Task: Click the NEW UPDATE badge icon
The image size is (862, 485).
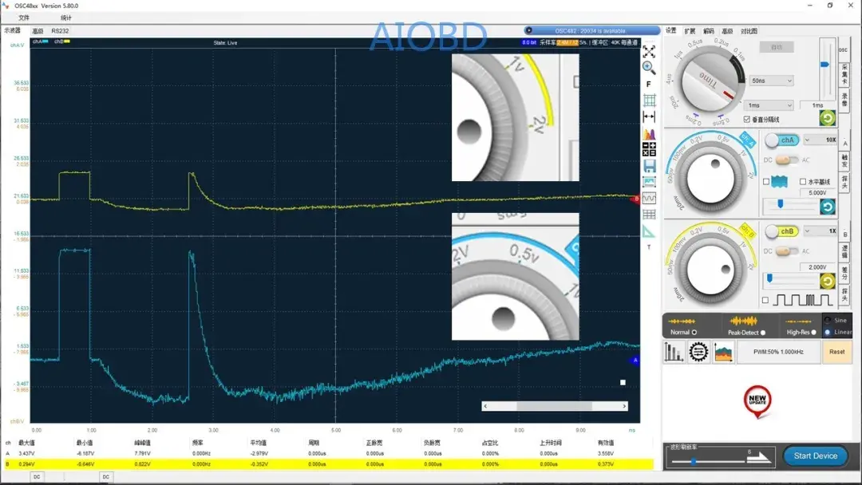Action: (x=757, y=400)
